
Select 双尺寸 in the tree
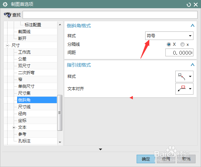24,66
